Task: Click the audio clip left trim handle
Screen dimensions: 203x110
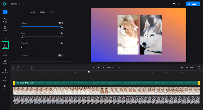Action: coord(14,83)
